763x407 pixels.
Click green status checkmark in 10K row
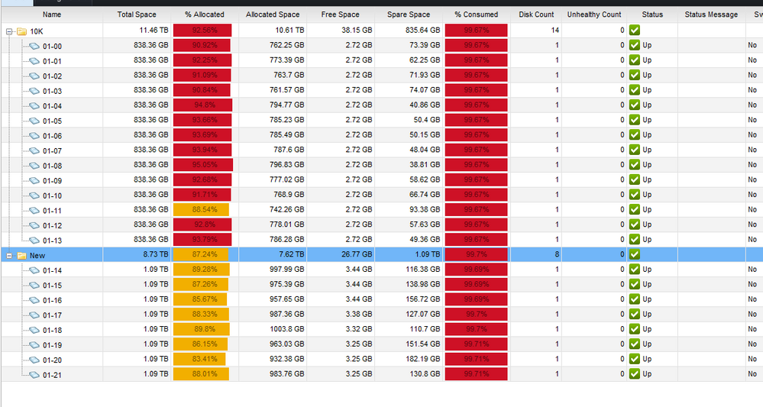tap(634, 31)
